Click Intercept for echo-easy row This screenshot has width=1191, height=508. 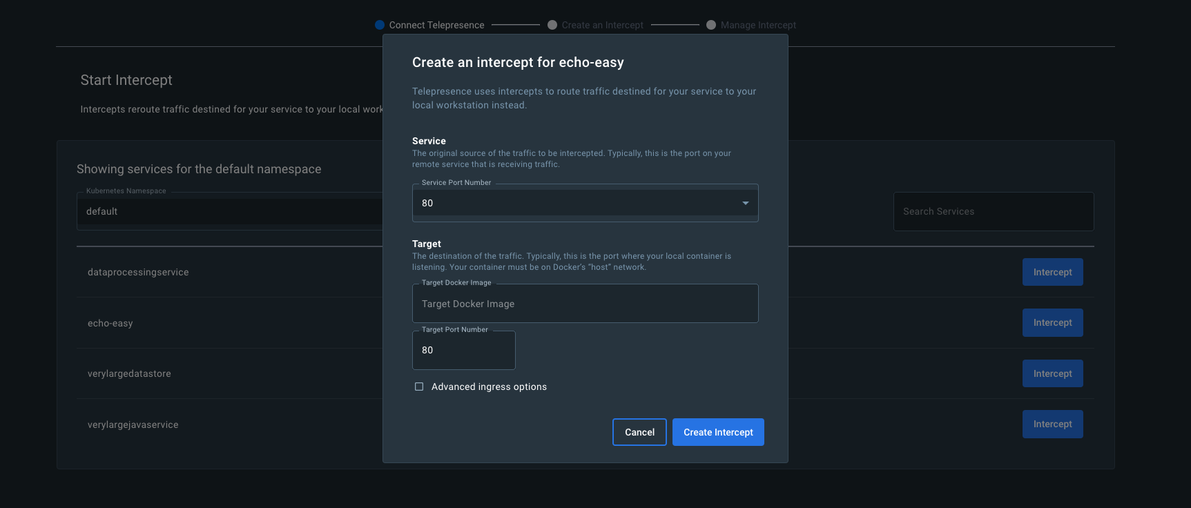1052,322
